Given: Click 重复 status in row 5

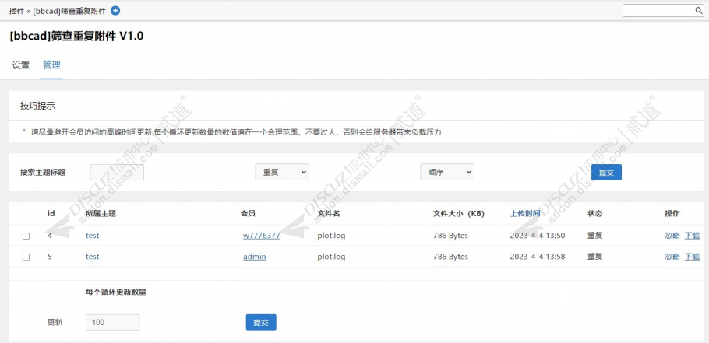Looking at the screenshot, I should pyautogui.click(x=595, y=257).
